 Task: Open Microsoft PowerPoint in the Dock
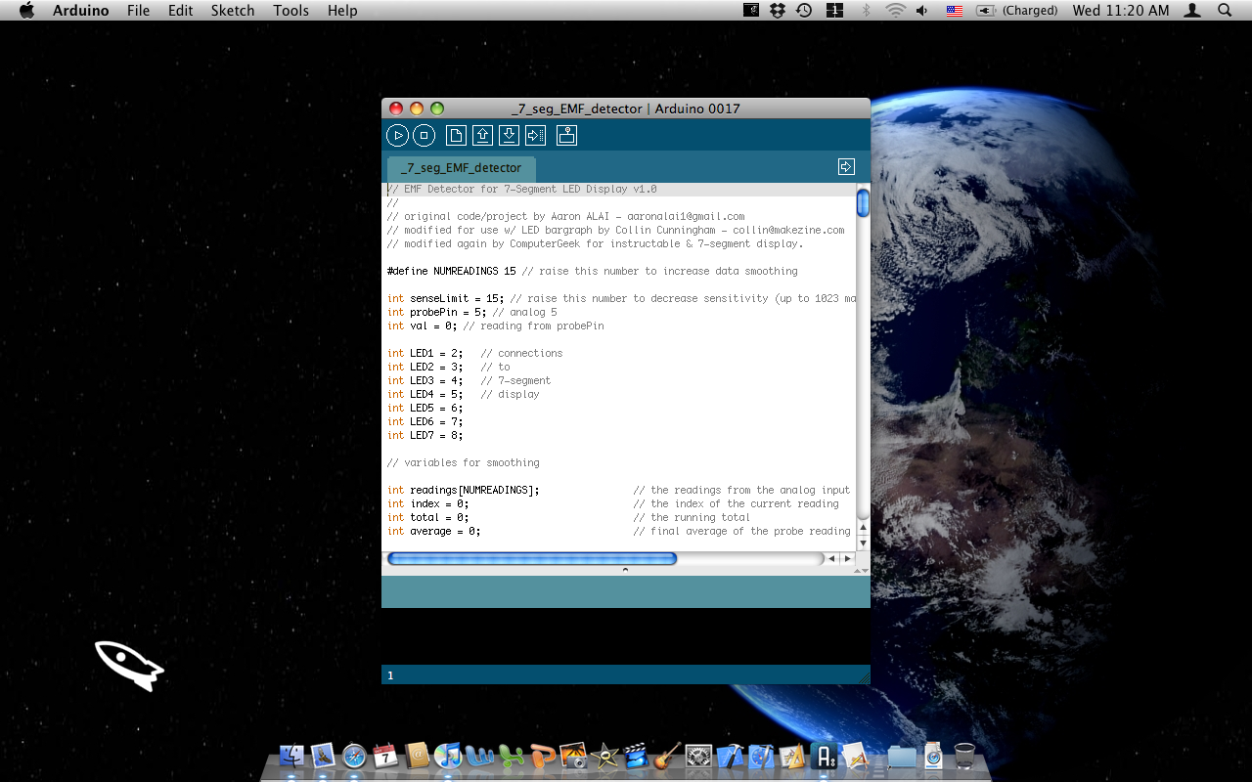pyautogui.click(x=542, y=756)
